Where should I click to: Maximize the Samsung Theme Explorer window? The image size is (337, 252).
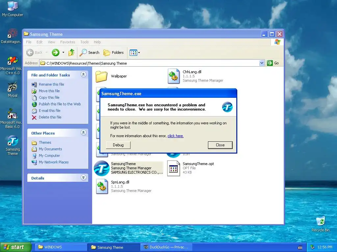[x=272, y=34]
